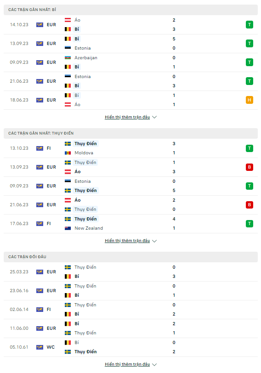The height and width of the screenshot is (373, 261).
Task: Click green T badge for Thụy Điển vs Moldova
Action: point(249,148)
